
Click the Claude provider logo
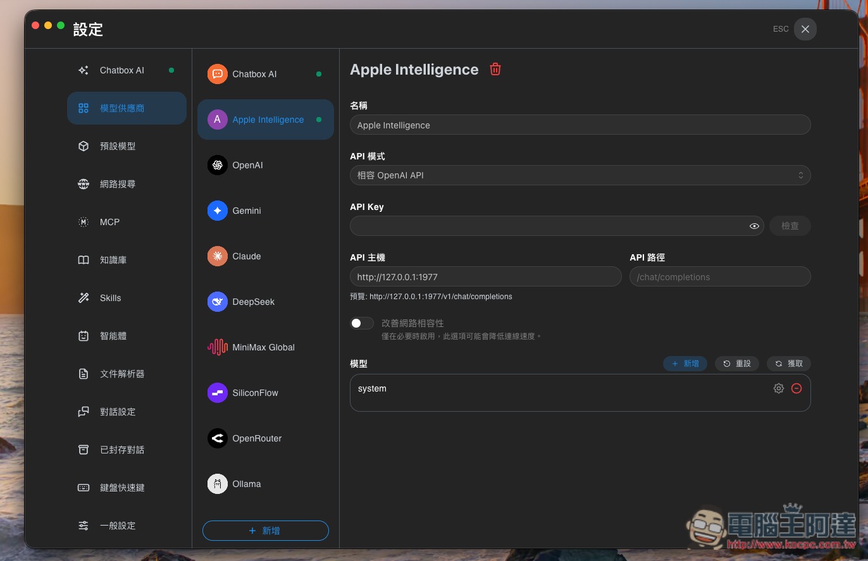click(x=218, y=256)
